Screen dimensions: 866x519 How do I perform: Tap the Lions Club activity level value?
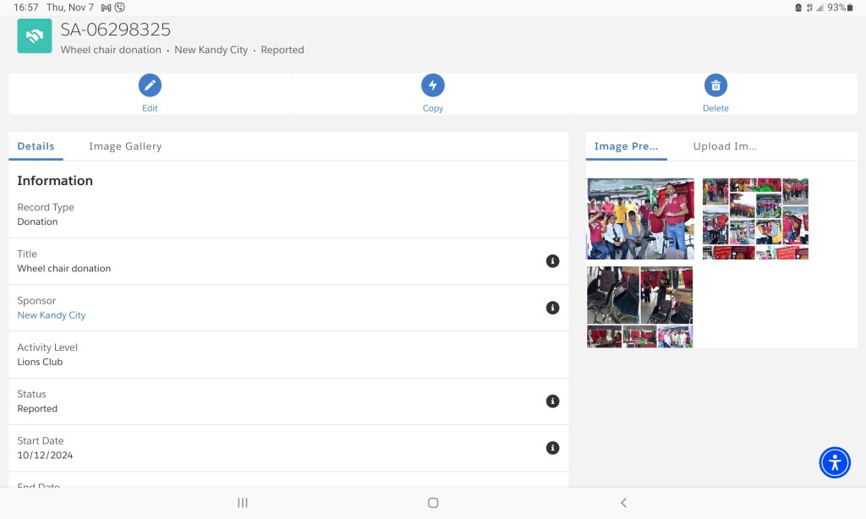40,362
